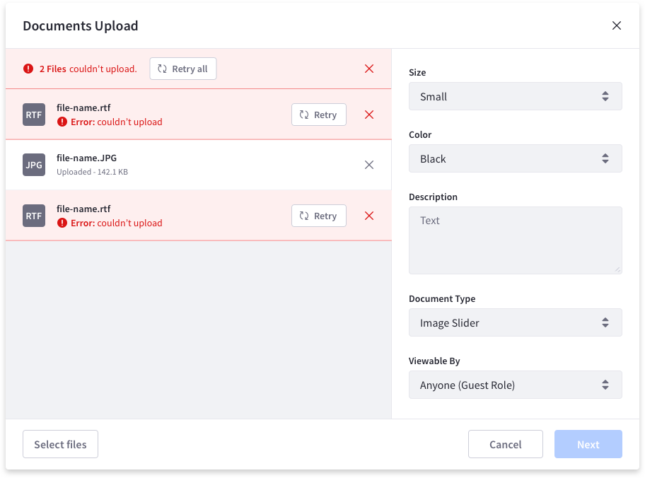Click the Description text area

[515, 239]
